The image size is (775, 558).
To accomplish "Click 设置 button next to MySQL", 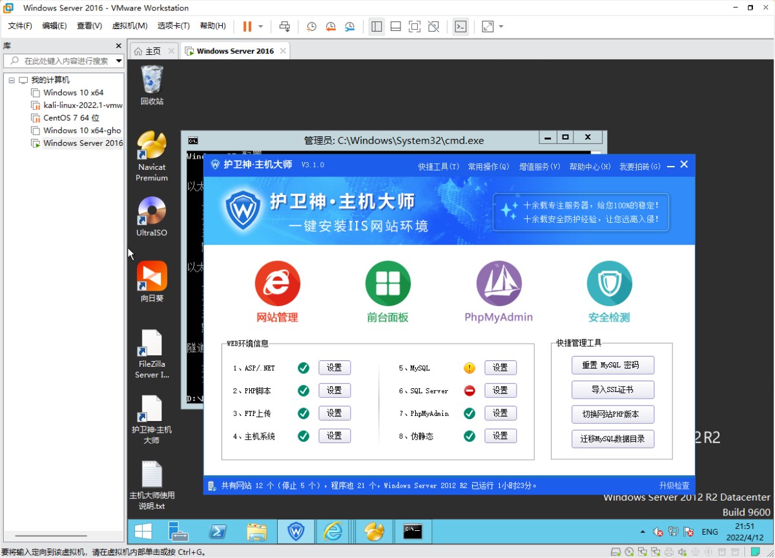I will [x=500, y=367].
